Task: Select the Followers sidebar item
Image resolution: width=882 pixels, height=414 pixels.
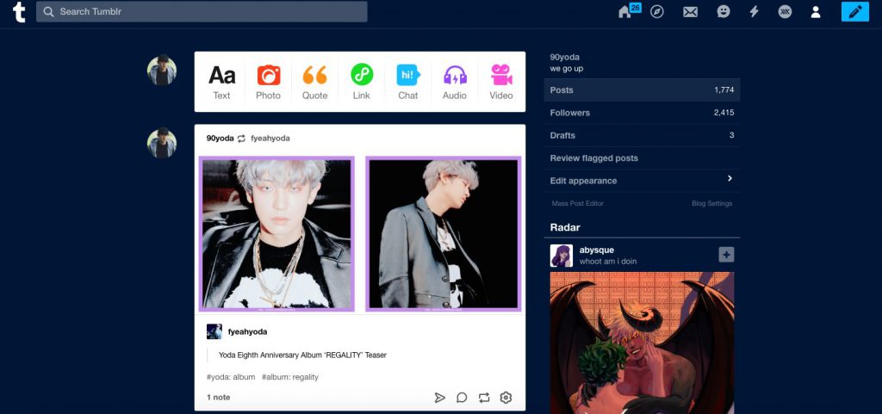Action: coord(642,113)
